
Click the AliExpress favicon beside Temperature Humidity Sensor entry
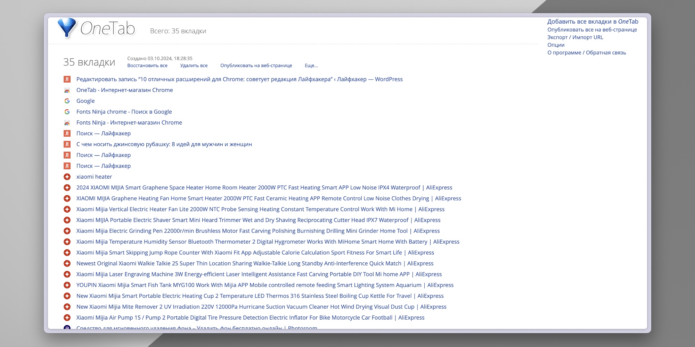coord(67,242)
